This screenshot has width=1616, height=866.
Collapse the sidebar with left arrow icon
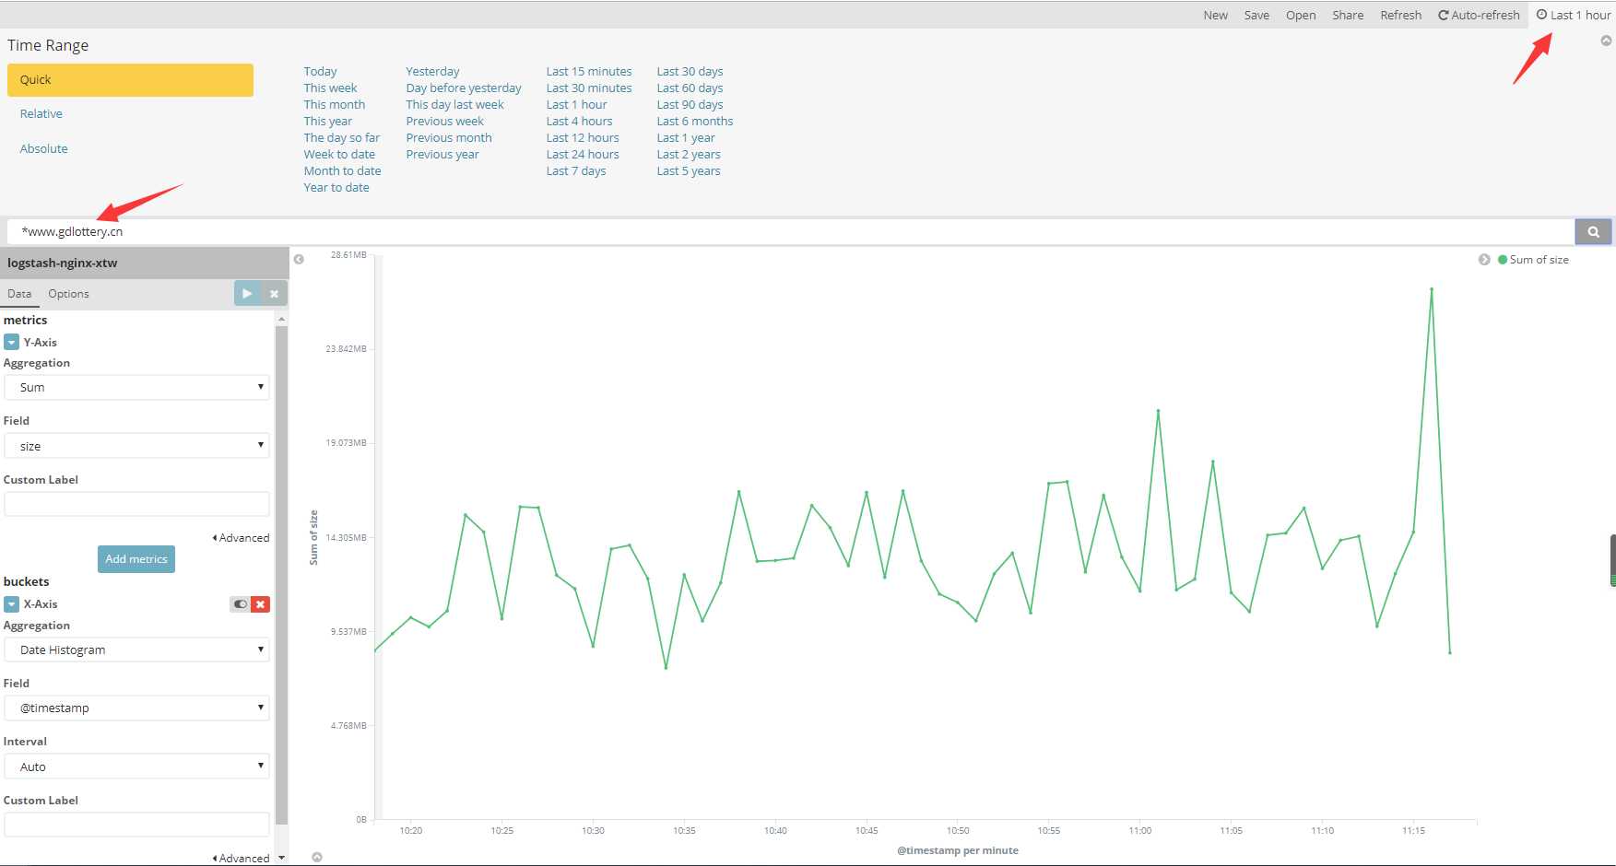tap(299, 260)
